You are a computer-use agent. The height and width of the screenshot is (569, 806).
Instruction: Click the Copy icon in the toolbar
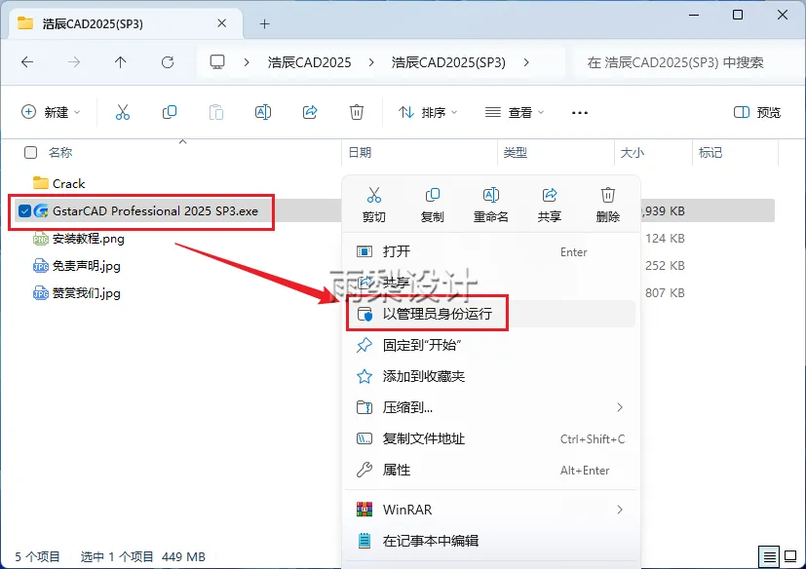tap(170, 112)
